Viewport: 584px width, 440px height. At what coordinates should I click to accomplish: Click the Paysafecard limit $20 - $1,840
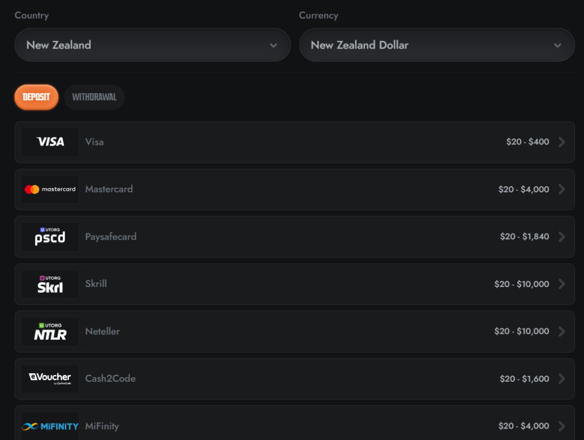pyautogui.click(x=525, y=237)
